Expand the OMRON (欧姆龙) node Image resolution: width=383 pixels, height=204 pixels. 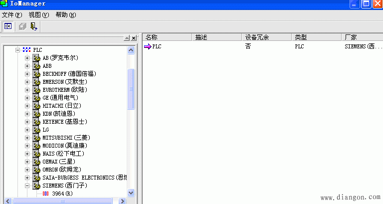[x=27, y=170]
